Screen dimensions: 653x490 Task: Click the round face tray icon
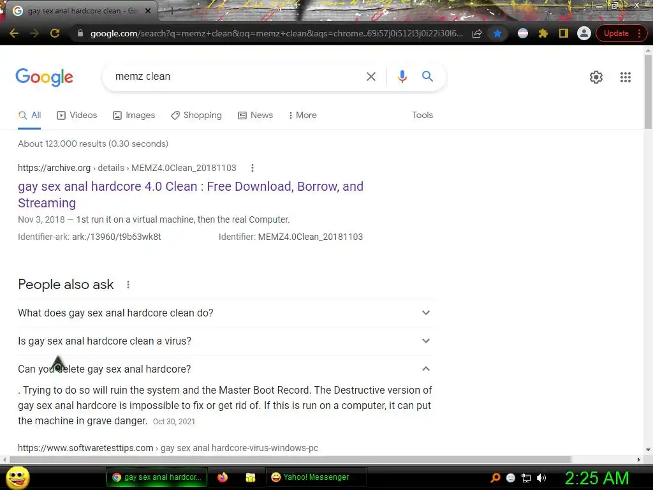[511, 478]
